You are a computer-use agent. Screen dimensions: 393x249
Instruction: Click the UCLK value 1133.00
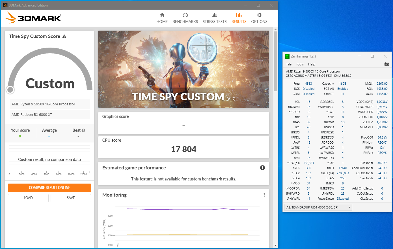[382, 94]
